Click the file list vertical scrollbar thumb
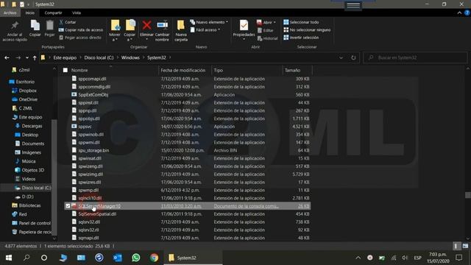Image resolution: width=471 pixels, height=265 pixels. click(468, 195)
